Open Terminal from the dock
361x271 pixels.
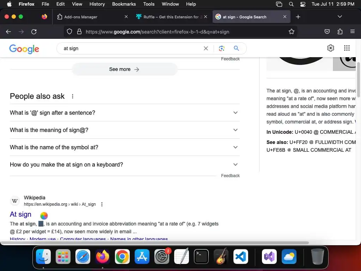[x=201, y=257]
